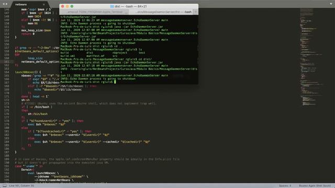Click the dist folder icon in Terminal title
The width and height of the screenshot is (335, 188).
pos(112,6)
